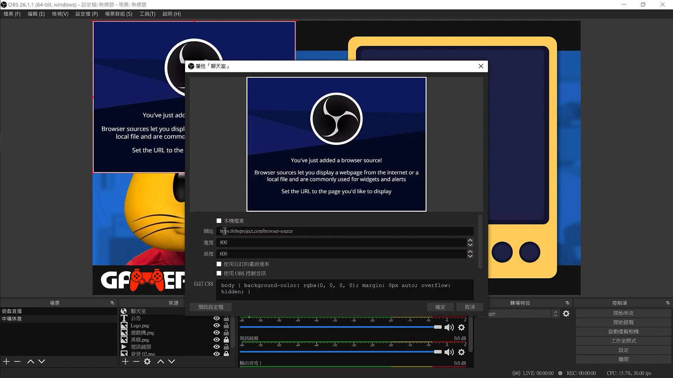Undock the 場景 panel icon

(112, 303)
